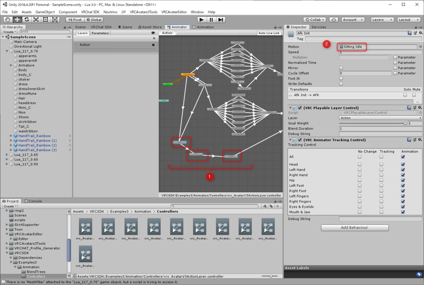Image resolution: width=424 pixels, height=285 pixels.
Task: Select vrc_Avatar controller in second row
Action: [x=85, y=256]
